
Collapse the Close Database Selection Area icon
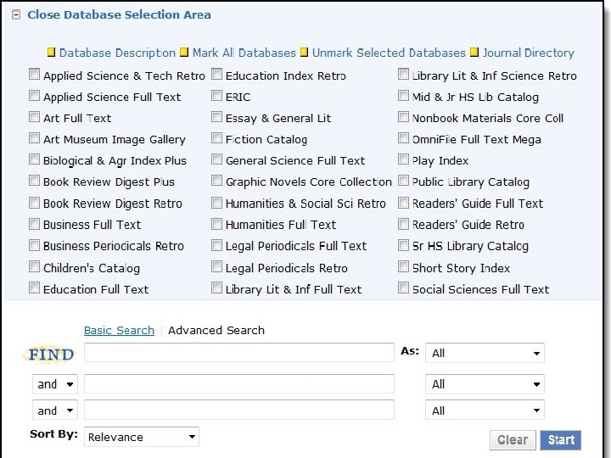click(x=16, y=14)
